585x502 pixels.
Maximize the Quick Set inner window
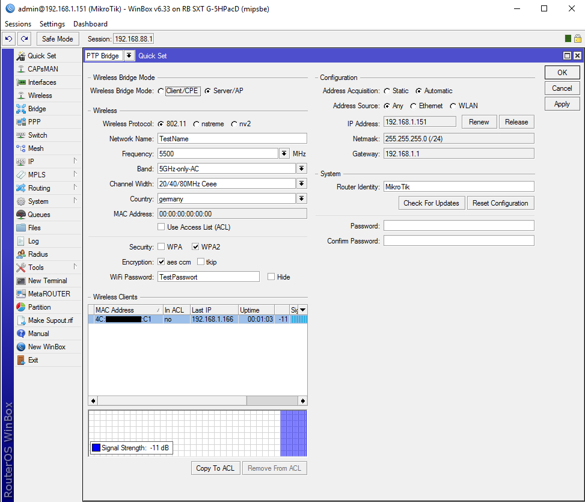(x=567, y=55)
